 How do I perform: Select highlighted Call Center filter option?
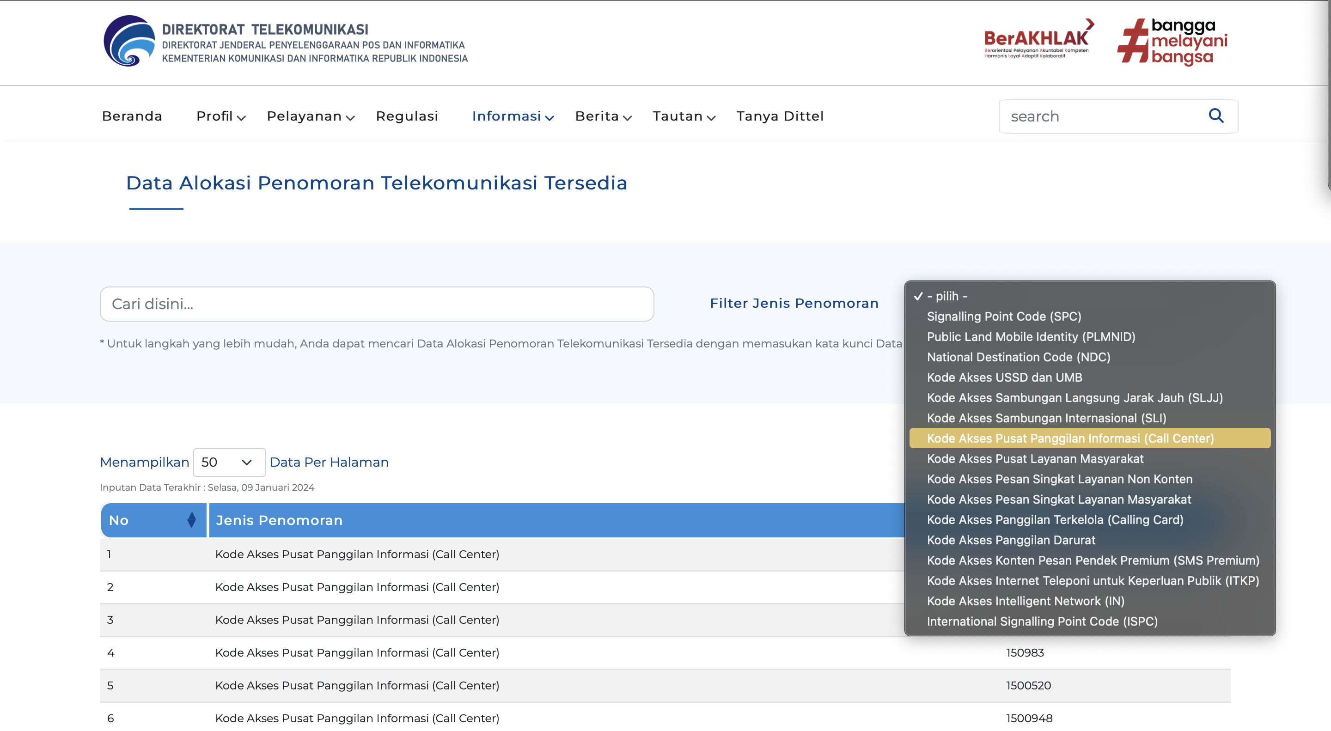click(x=1090, y=438)
